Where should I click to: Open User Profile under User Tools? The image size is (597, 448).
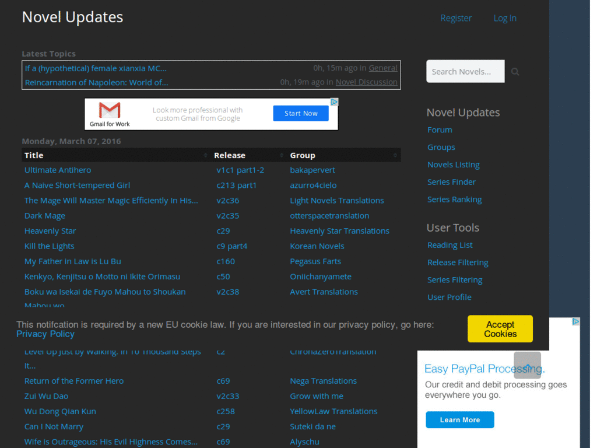449,297
